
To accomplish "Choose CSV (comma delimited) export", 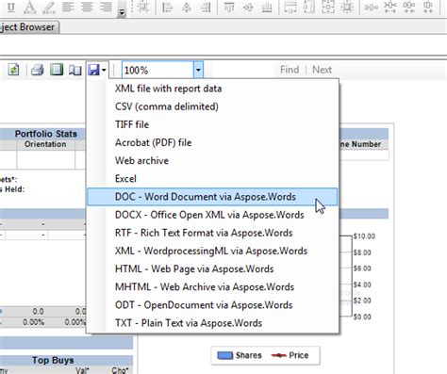I will click(212, 106).
